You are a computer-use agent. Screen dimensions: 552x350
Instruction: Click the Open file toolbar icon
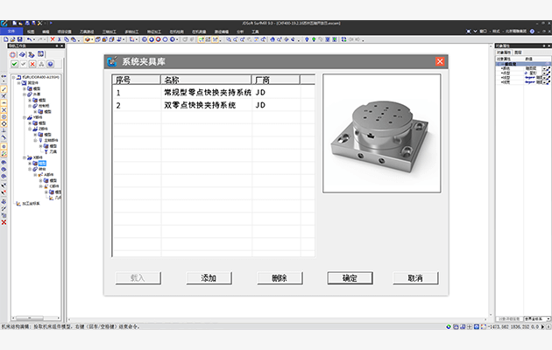point(12,39)
